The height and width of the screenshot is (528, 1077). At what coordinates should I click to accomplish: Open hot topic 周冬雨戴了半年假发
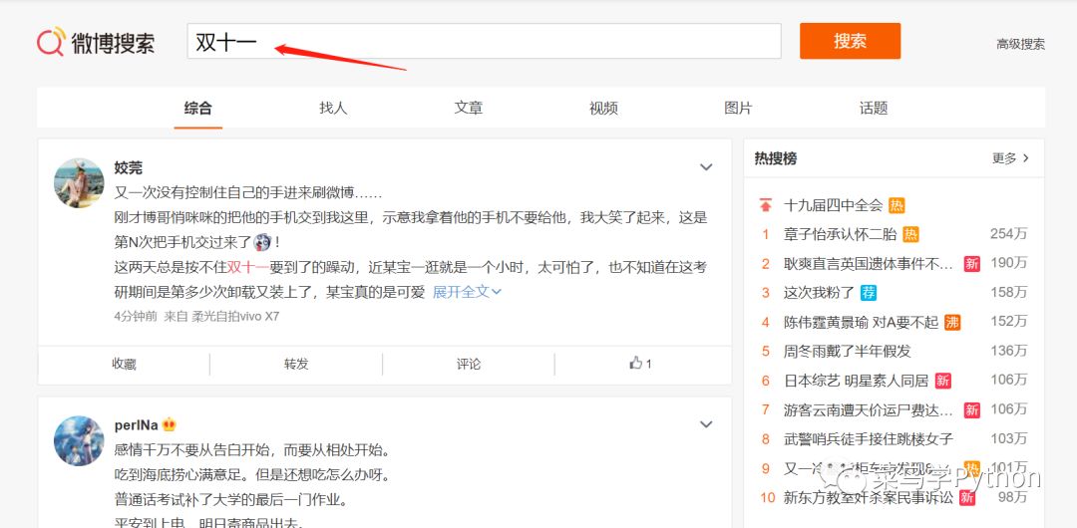pos(847,351)
